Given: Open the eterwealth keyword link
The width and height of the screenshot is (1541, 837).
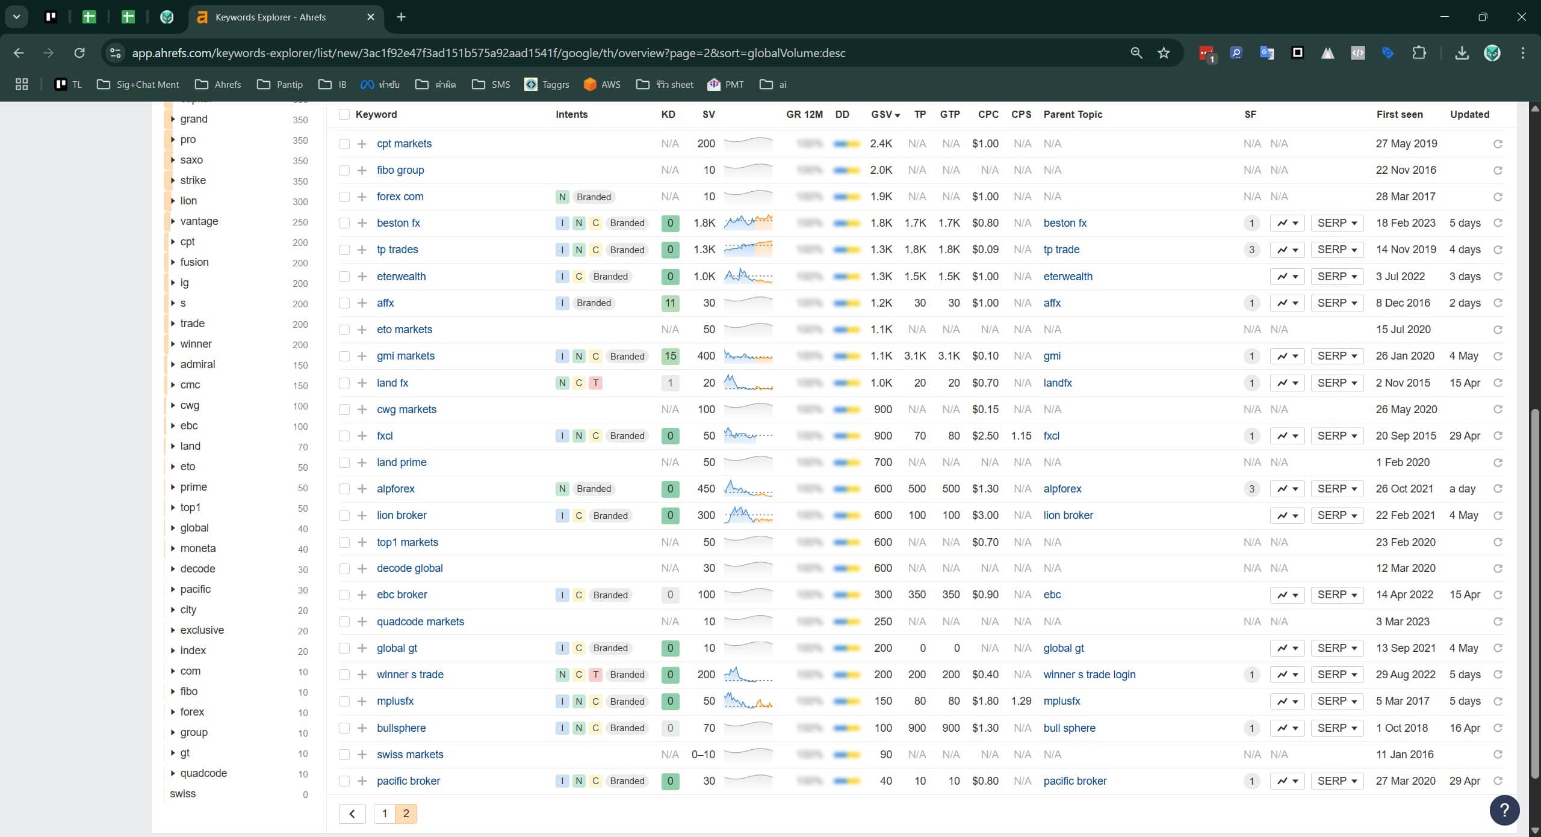Looking at the screenshot, I should (401, 277).
